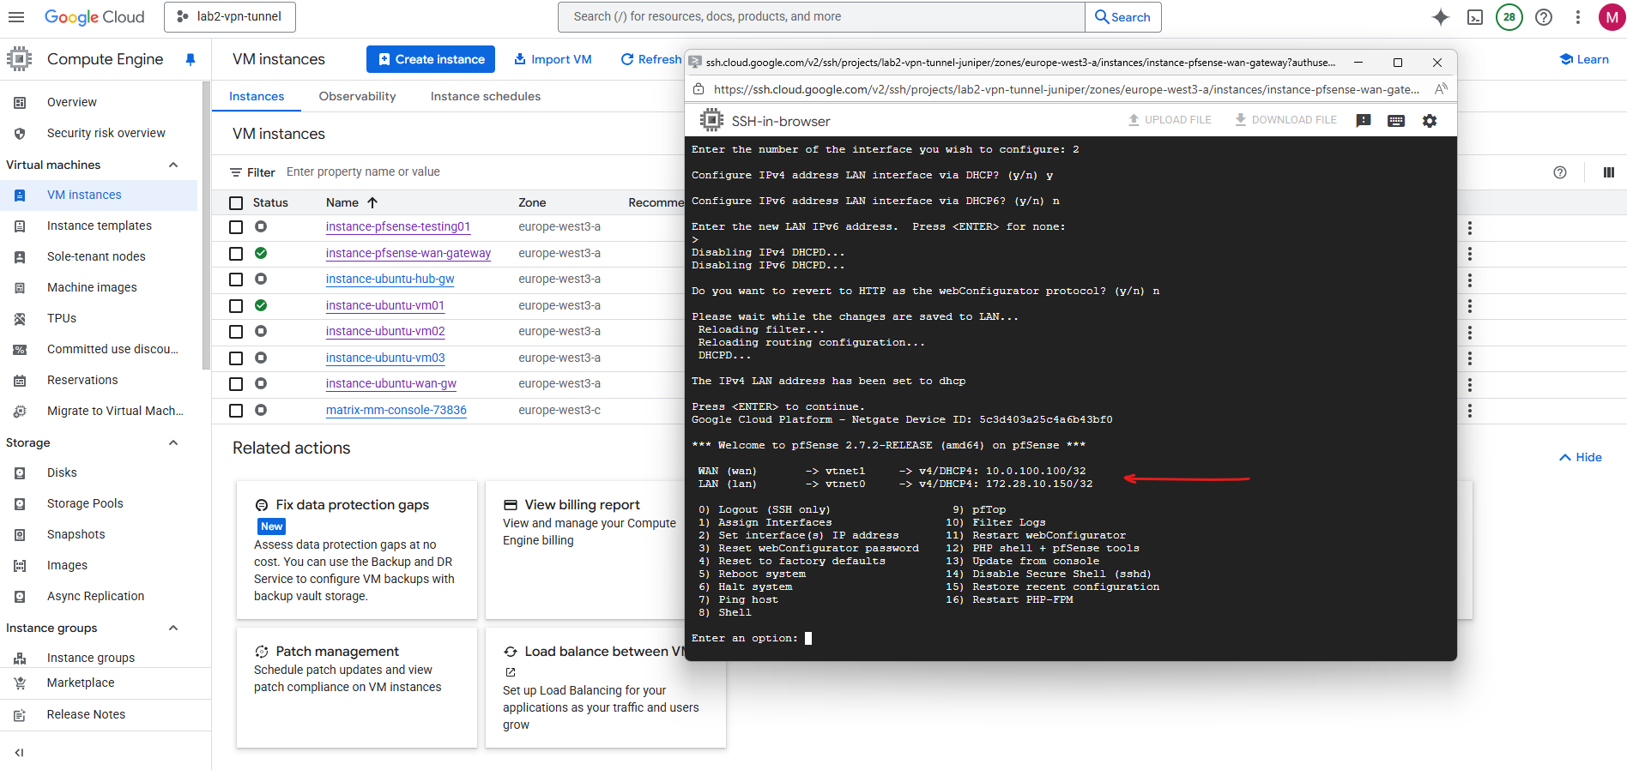Screen dimensions: 1627x770
Task: Tick the checkbox for instance-ubuntu-vm01
Action: [x=236, y=305]
